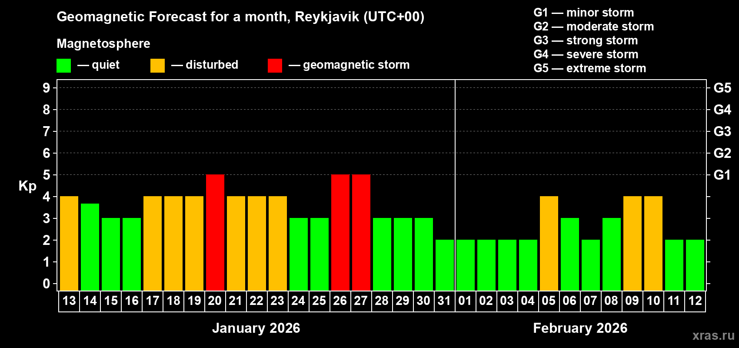739x348 pixels.
Task: Click the red geomagnetic storm legend swatch
Action: (x=275, y=66)
